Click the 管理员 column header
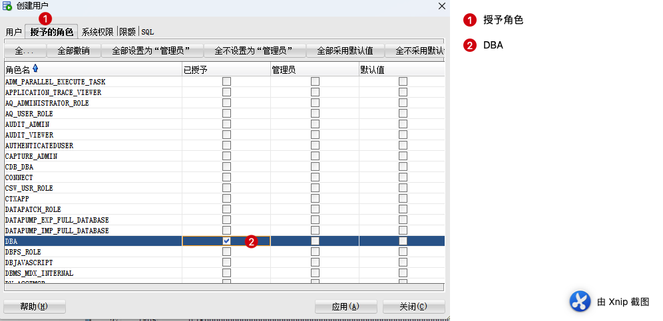663x321 pixels. tap(315, 70)
